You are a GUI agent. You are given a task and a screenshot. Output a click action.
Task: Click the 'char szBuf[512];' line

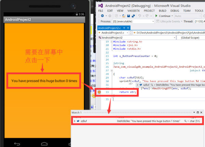132,77
